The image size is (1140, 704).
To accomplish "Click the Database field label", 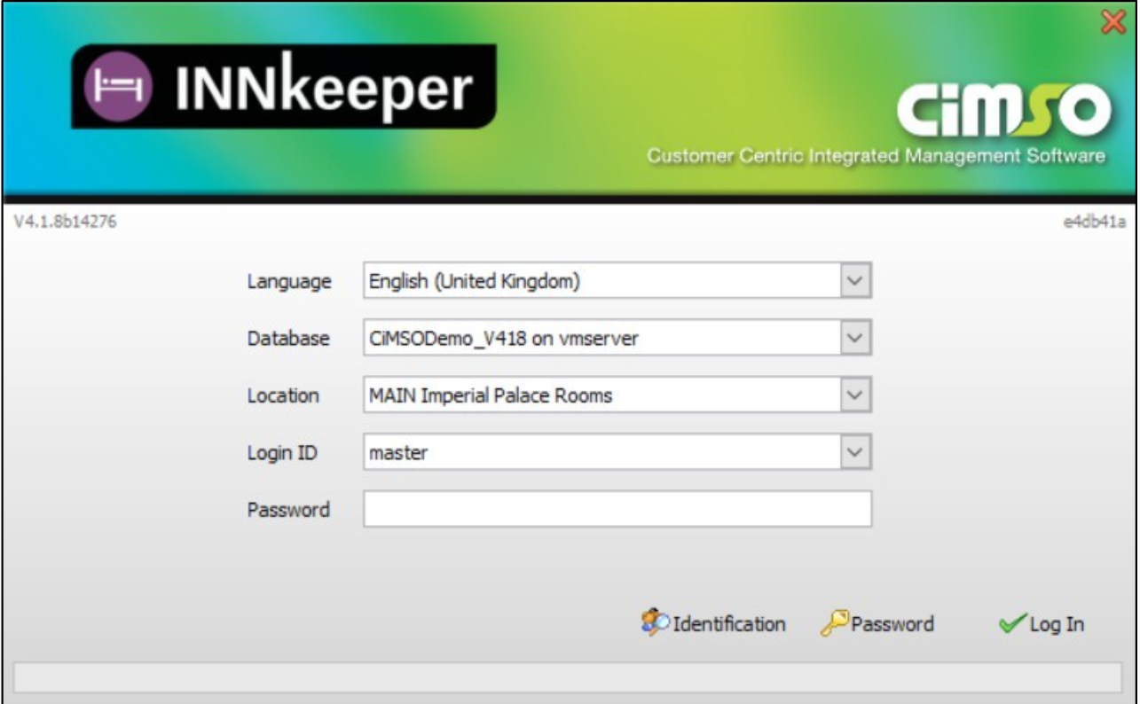I will (288, 338).
